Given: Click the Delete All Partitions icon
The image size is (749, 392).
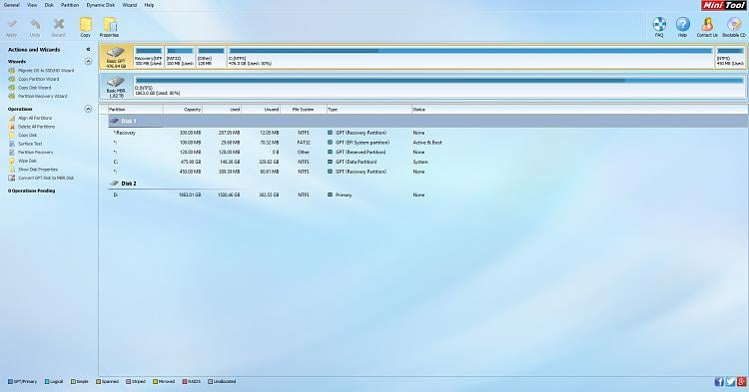Looking at the screenshot, I should click(x=12, y=127).
